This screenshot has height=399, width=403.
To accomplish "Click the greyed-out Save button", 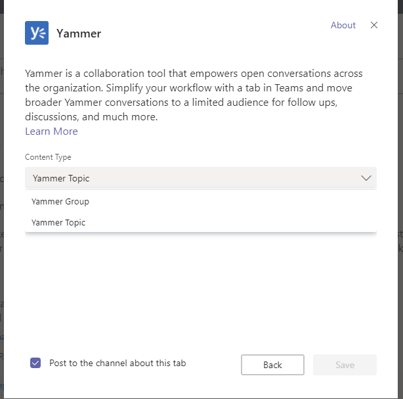I will [345, 365].
